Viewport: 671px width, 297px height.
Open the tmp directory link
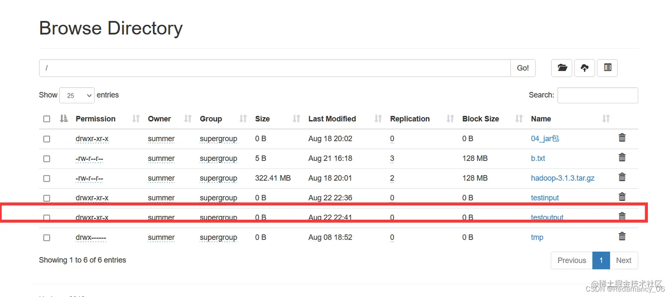click(537, 237)
